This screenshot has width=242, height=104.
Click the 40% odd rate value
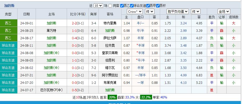coord(164,97)
